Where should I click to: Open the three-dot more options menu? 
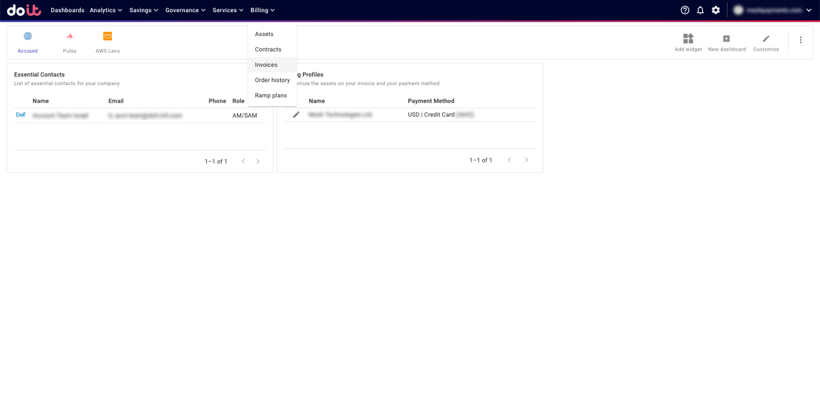click(x=801, y=40)
